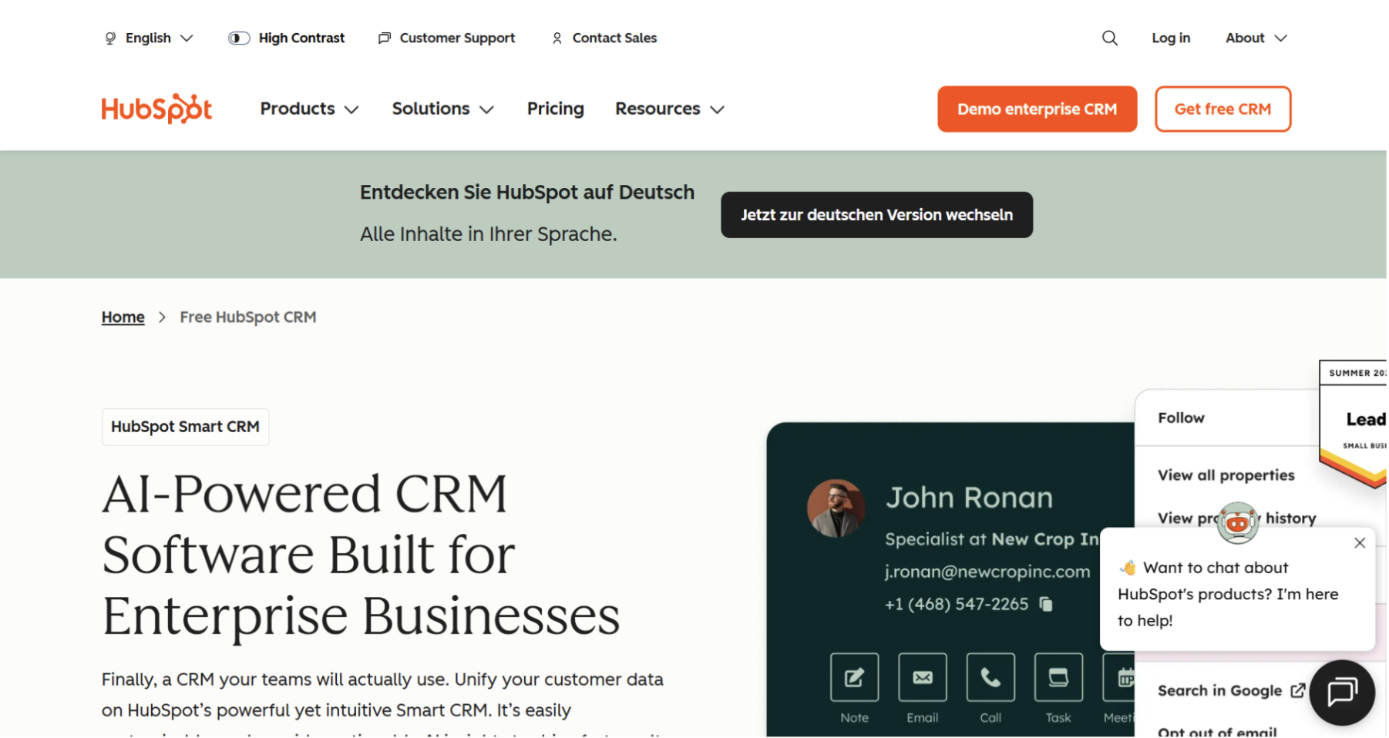Click the HubSpot Smart CRM tag
Image resolution: width=1389 pixels, height=738 pixels.
pyautogui.click(x=185, y=427)
